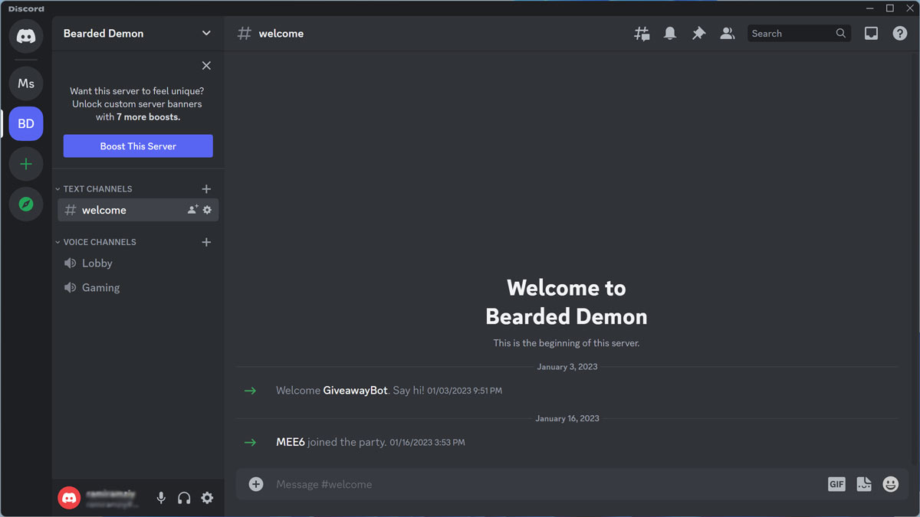Mute your microphone
This screenshot has width=920, height=517.
point(161,497)
